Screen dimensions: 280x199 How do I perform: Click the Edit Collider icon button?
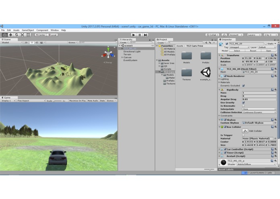pos(245,131)
